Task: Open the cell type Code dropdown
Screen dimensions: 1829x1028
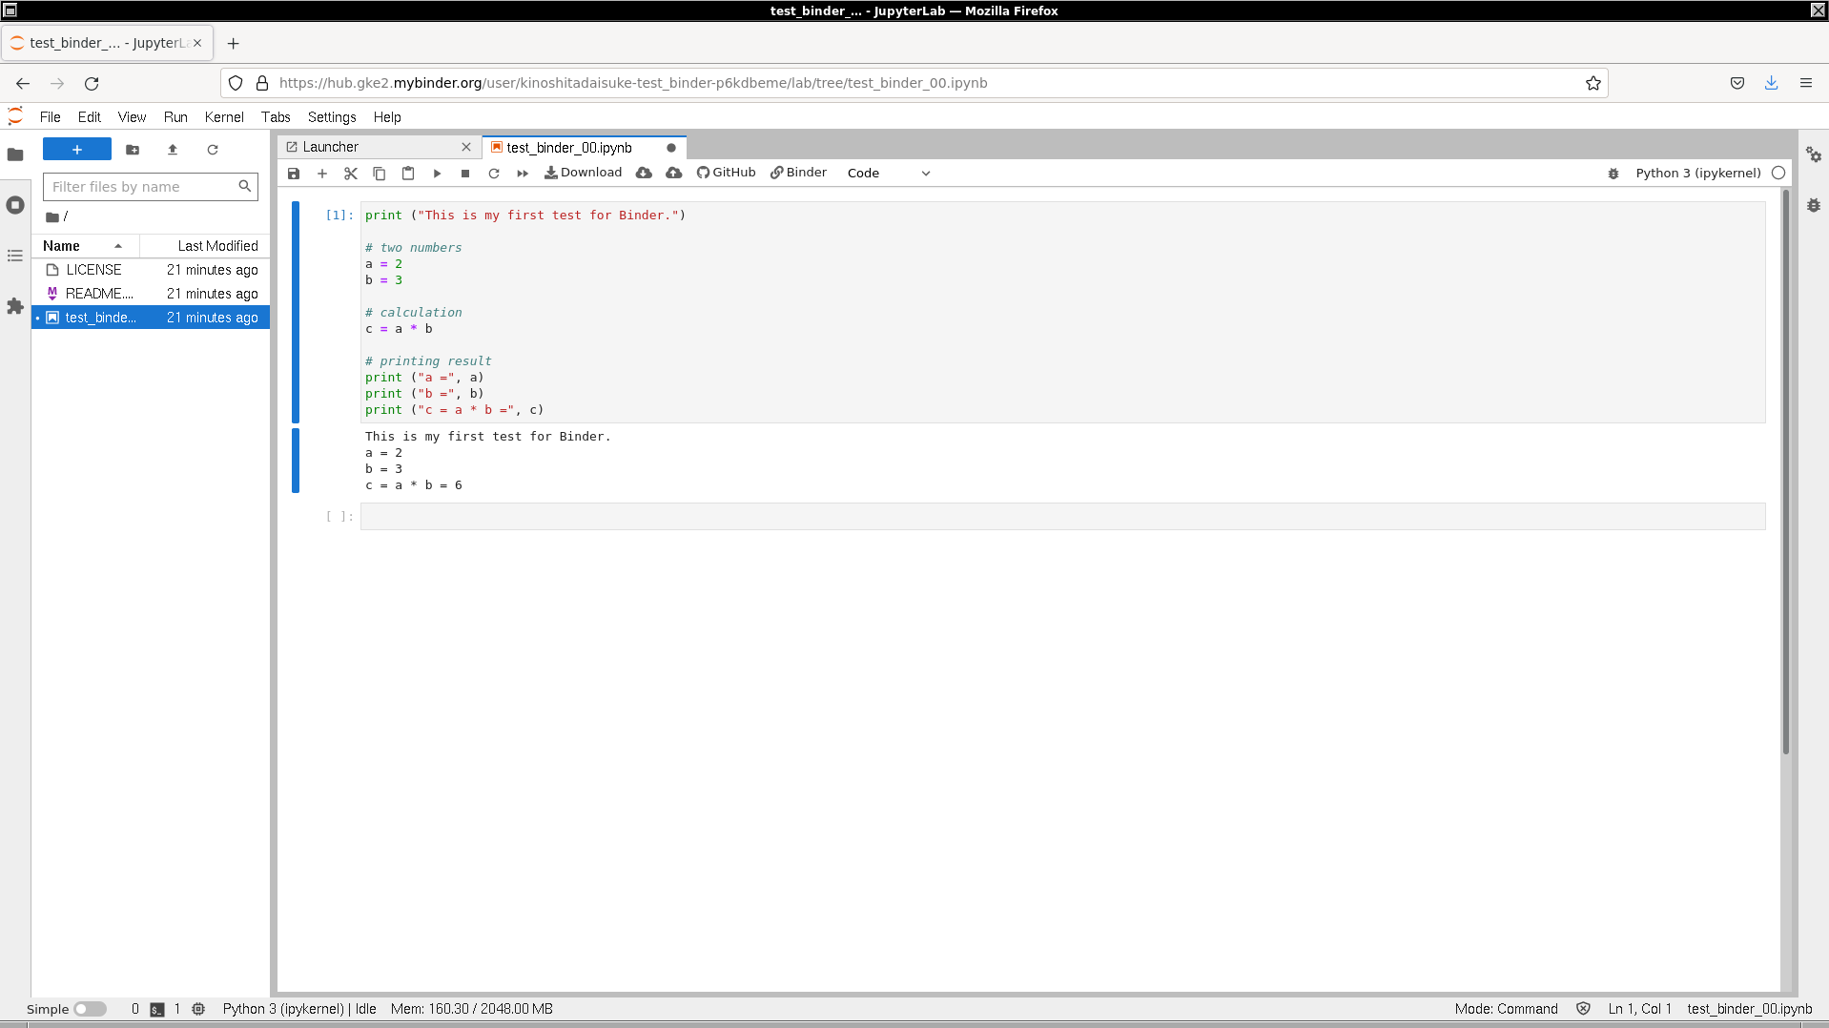Action: (x=888, y=174)
